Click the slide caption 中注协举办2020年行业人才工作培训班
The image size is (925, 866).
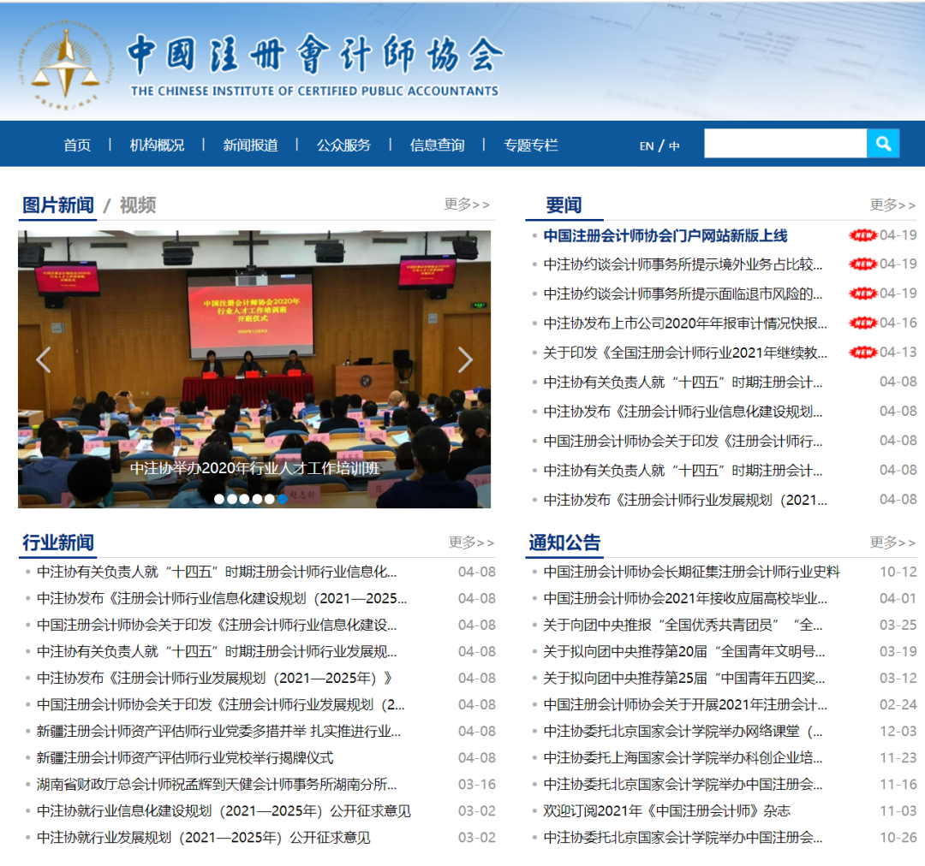tap(255, 468)
